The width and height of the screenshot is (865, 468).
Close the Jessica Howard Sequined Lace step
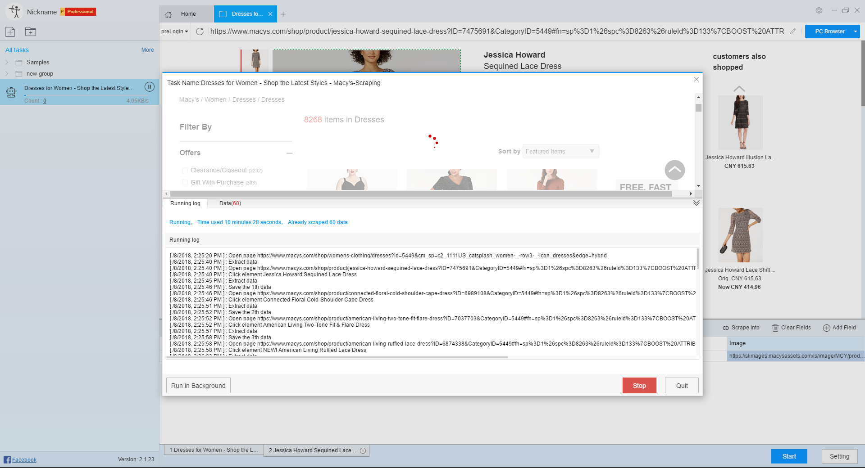click(363, 450)
